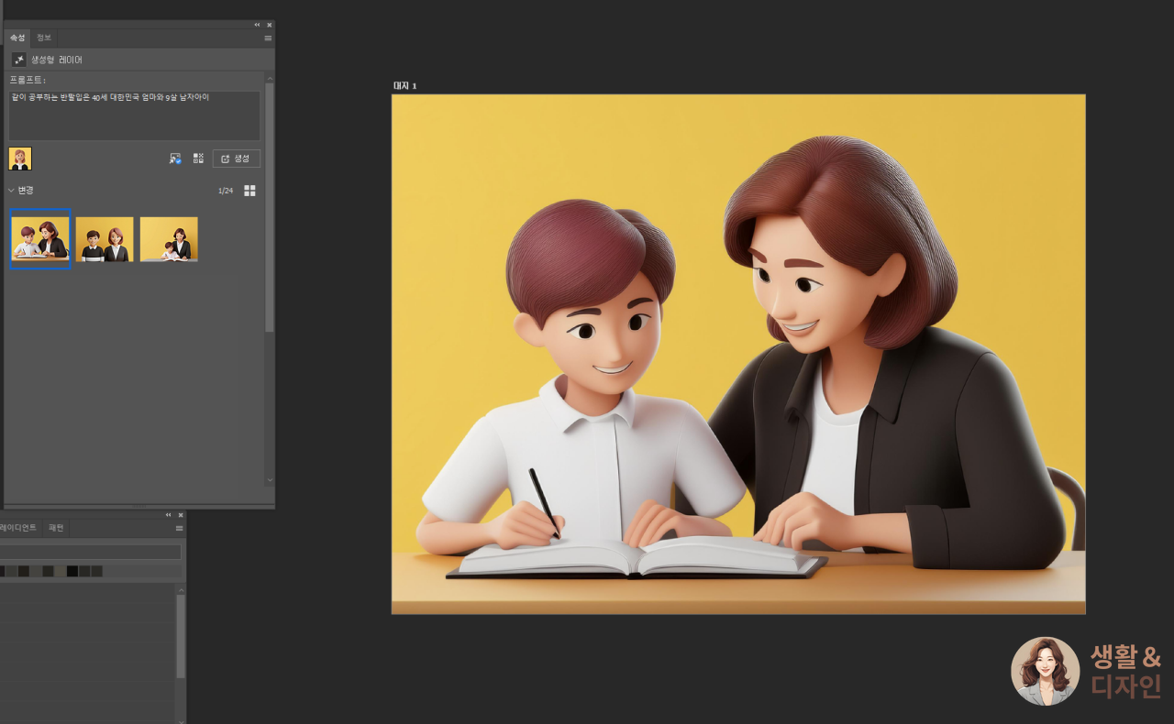Click the 대지 1 artboard label

coord(404,86)
